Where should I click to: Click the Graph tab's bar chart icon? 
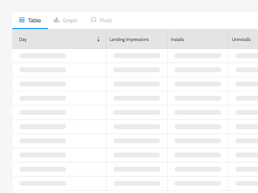pos(57,20)
